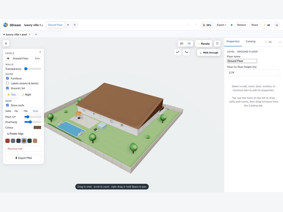Choose the selected brown roof swatch
The image size is (283, 212).
tap(24, 141)
